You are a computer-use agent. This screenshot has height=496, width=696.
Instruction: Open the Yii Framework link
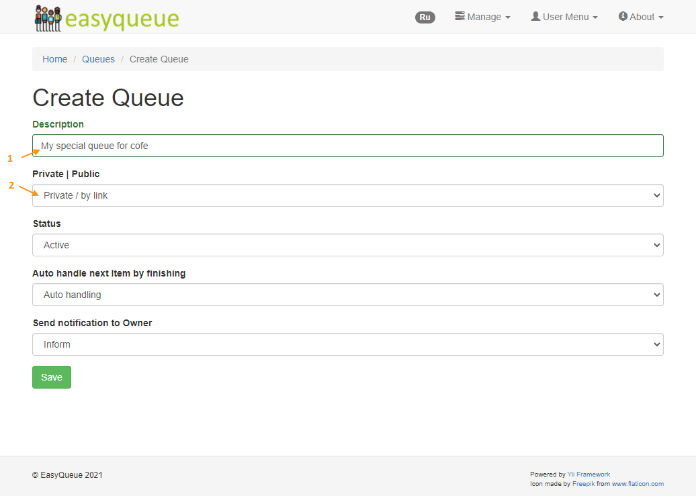589,475
